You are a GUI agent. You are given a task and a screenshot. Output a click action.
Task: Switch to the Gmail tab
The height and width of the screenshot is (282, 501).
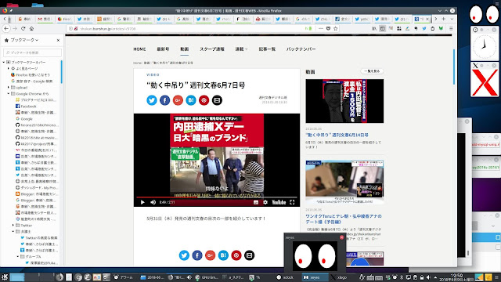pyautogui.click(x=45, y=19)
